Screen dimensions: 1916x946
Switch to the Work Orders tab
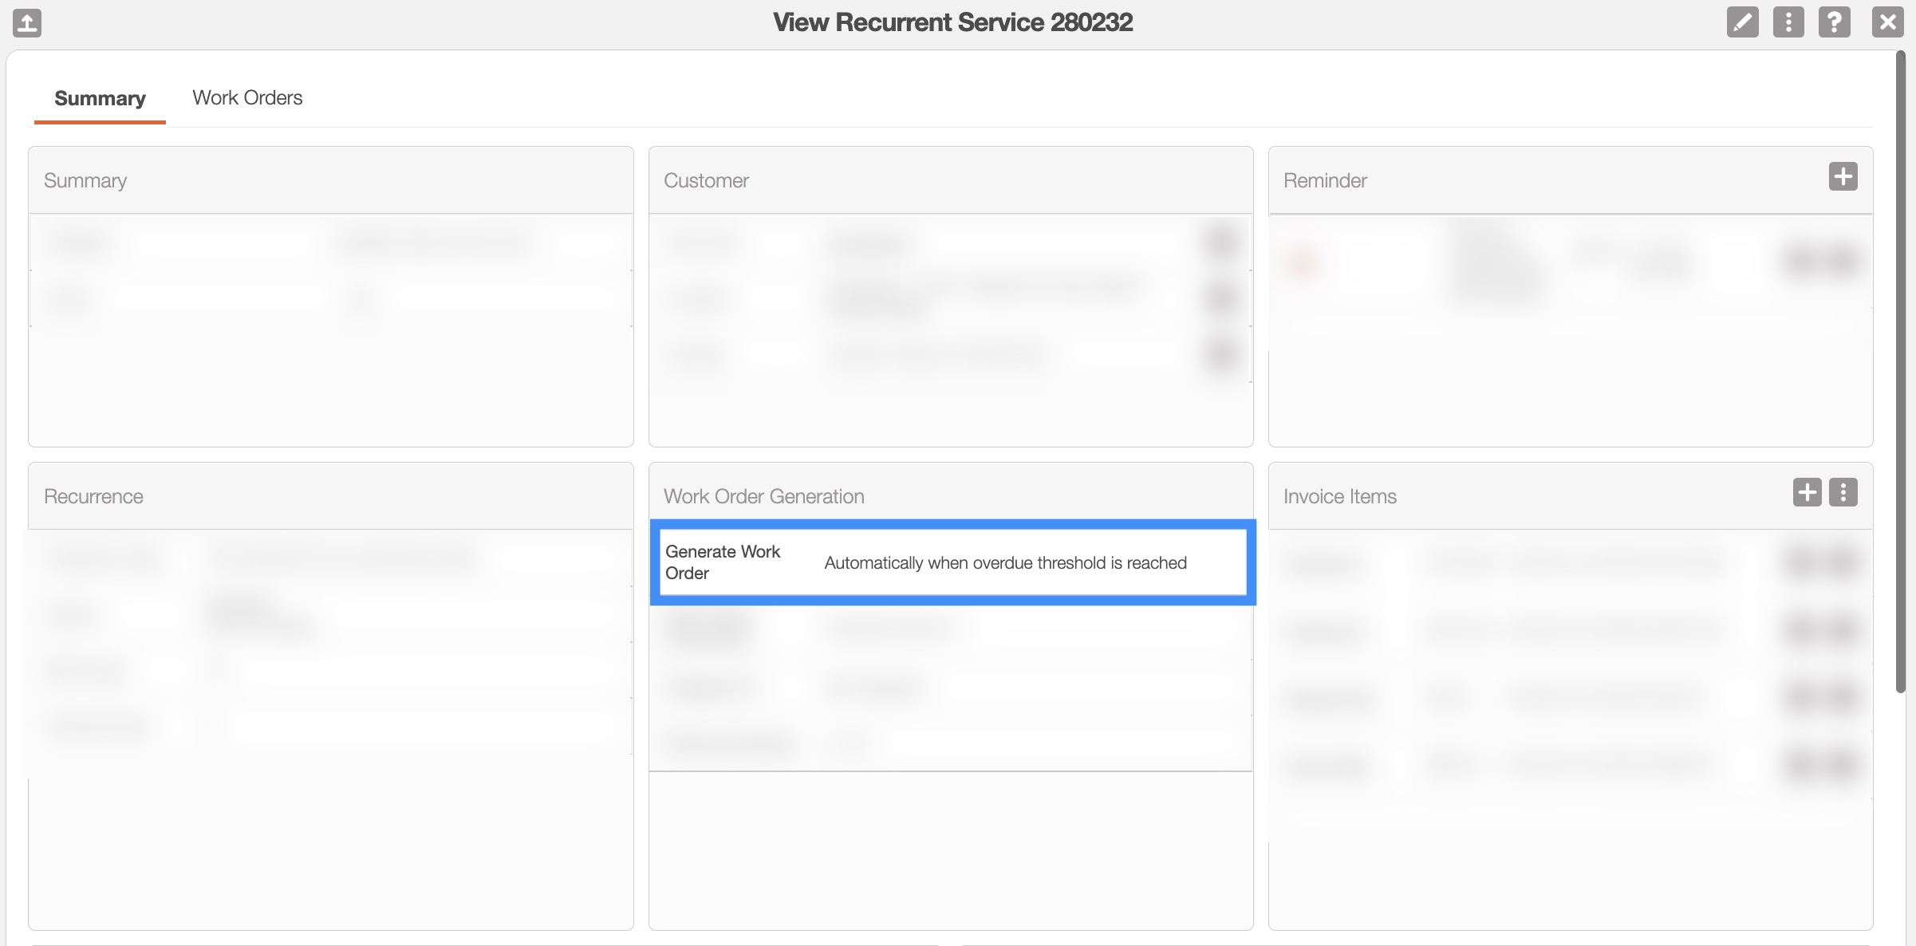coord(247,98)
